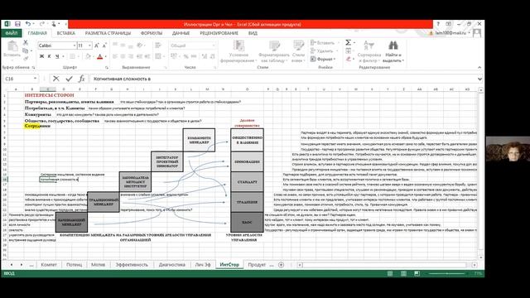This screenshot has height=298, width=530.
Task: Click the Paste (Вставить) clipboard icon
Action: (12, 46)
